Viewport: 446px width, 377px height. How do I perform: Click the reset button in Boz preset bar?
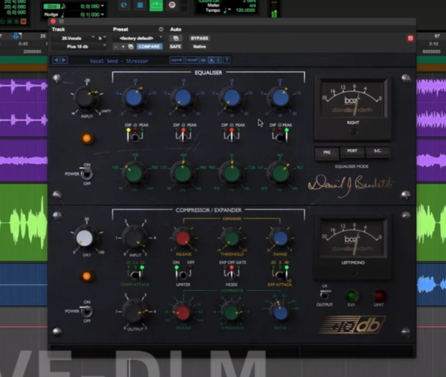tap(192, 60)
